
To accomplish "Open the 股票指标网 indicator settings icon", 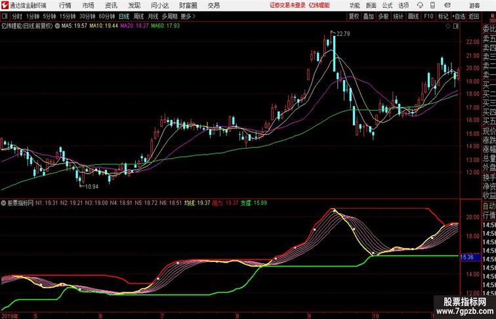I will (x=3, y=203).
